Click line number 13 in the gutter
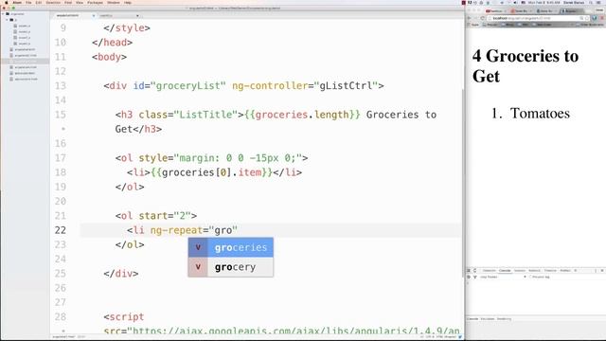This screenshot has height=341, width=606. 61,86
